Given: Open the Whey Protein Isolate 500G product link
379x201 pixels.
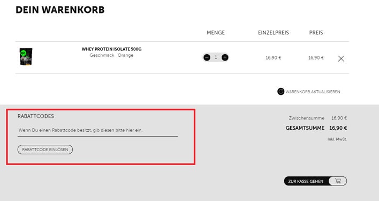Looking at the screenshot, I should (x=112, y=49).
